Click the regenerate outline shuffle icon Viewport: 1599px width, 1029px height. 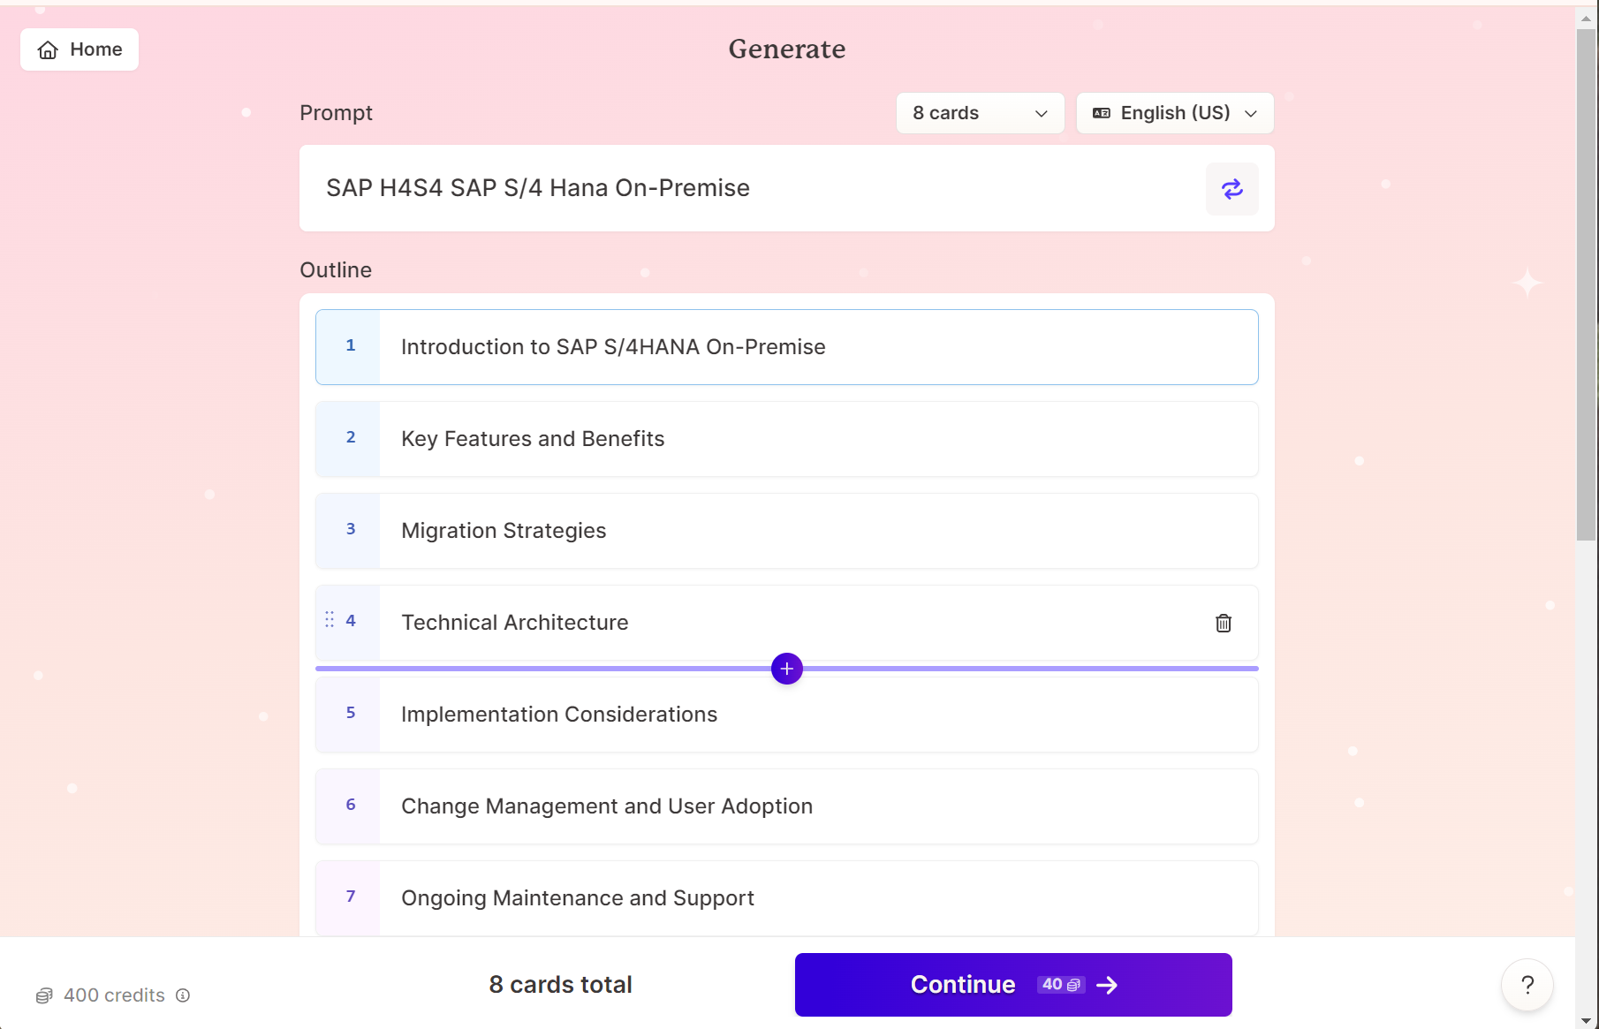[1231, 189]
